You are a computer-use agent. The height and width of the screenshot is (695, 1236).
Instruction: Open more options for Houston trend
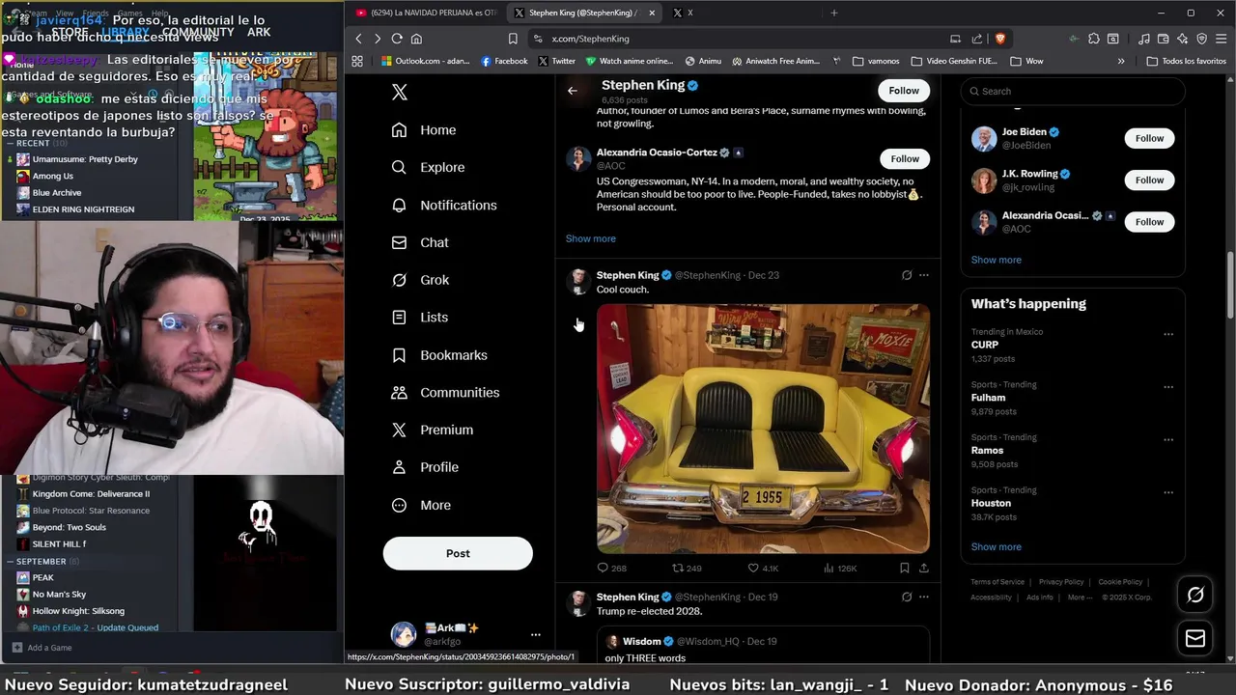pos(1168,493)
